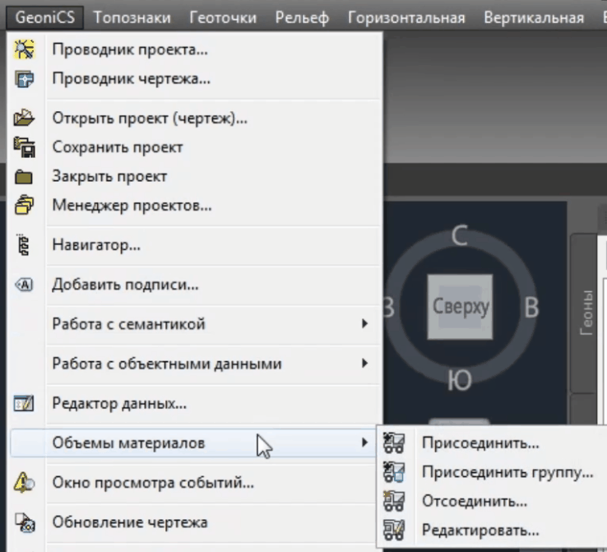
Task: Click the В (east) compass letter
Action: 531,308
